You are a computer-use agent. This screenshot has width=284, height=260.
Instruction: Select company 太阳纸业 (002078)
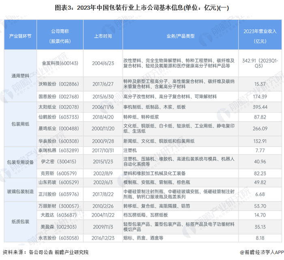click(59, 107)
